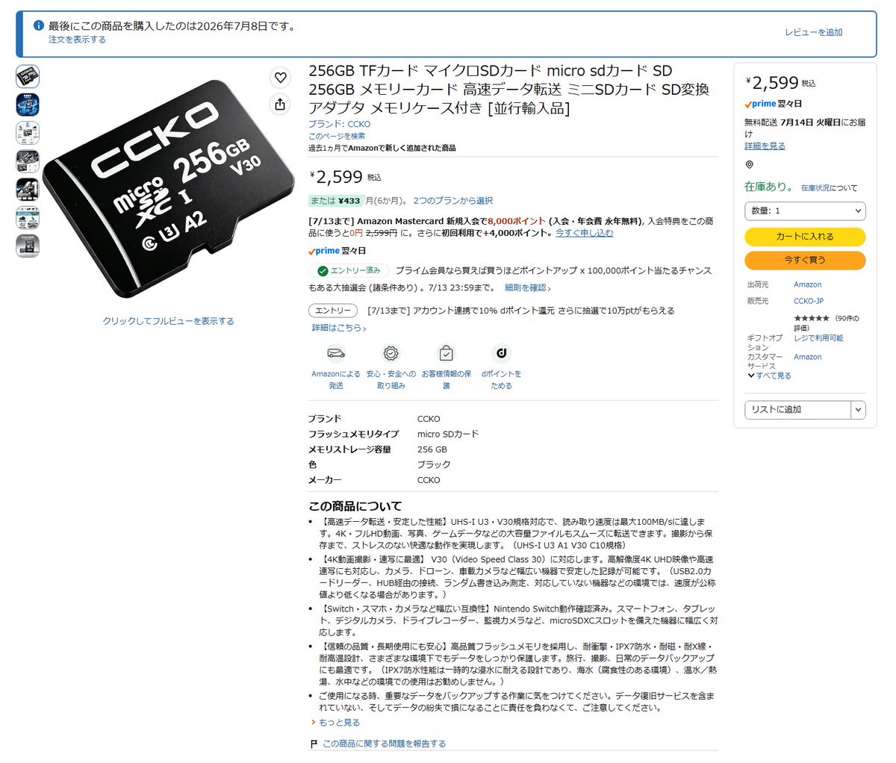Click the seller star rating in the buy box
This screenshot has width=896, height=763.
pyautogui.click(x=812, y=318)
